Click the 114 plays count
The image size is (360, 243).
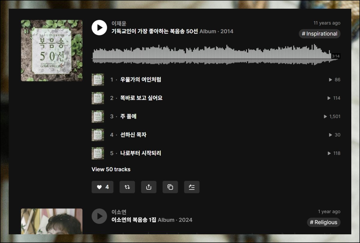tap(334, 98)
